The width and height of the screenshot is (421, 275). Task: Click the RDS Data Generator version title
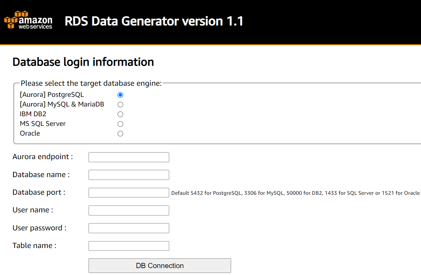pos(154,21)
